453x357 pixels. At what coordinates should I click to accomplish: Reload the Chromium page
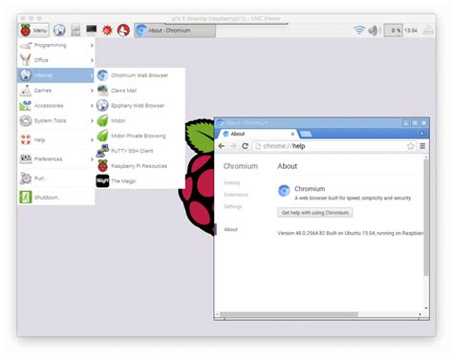point(245,146)
